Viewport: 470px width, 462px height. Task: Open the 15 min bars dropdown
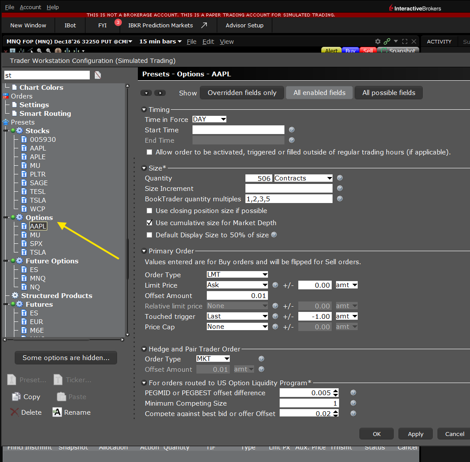tap(160, 41)
